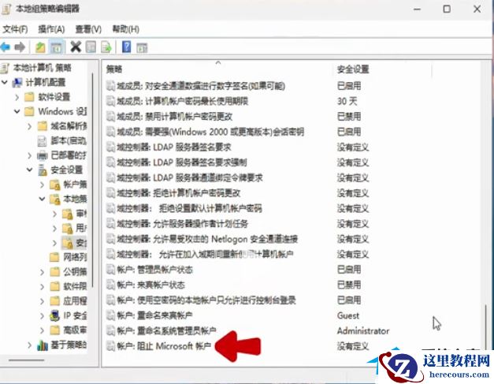Screen dimensions: 494x384
Task: Toggle the action pane toolbar icon
Action: [142, 47]
